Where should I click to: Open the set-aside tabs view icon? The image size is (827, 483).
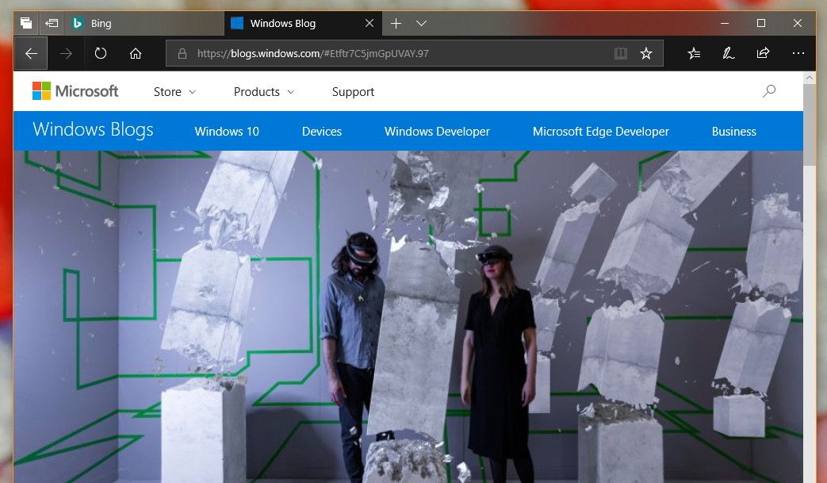pos(26,23)
